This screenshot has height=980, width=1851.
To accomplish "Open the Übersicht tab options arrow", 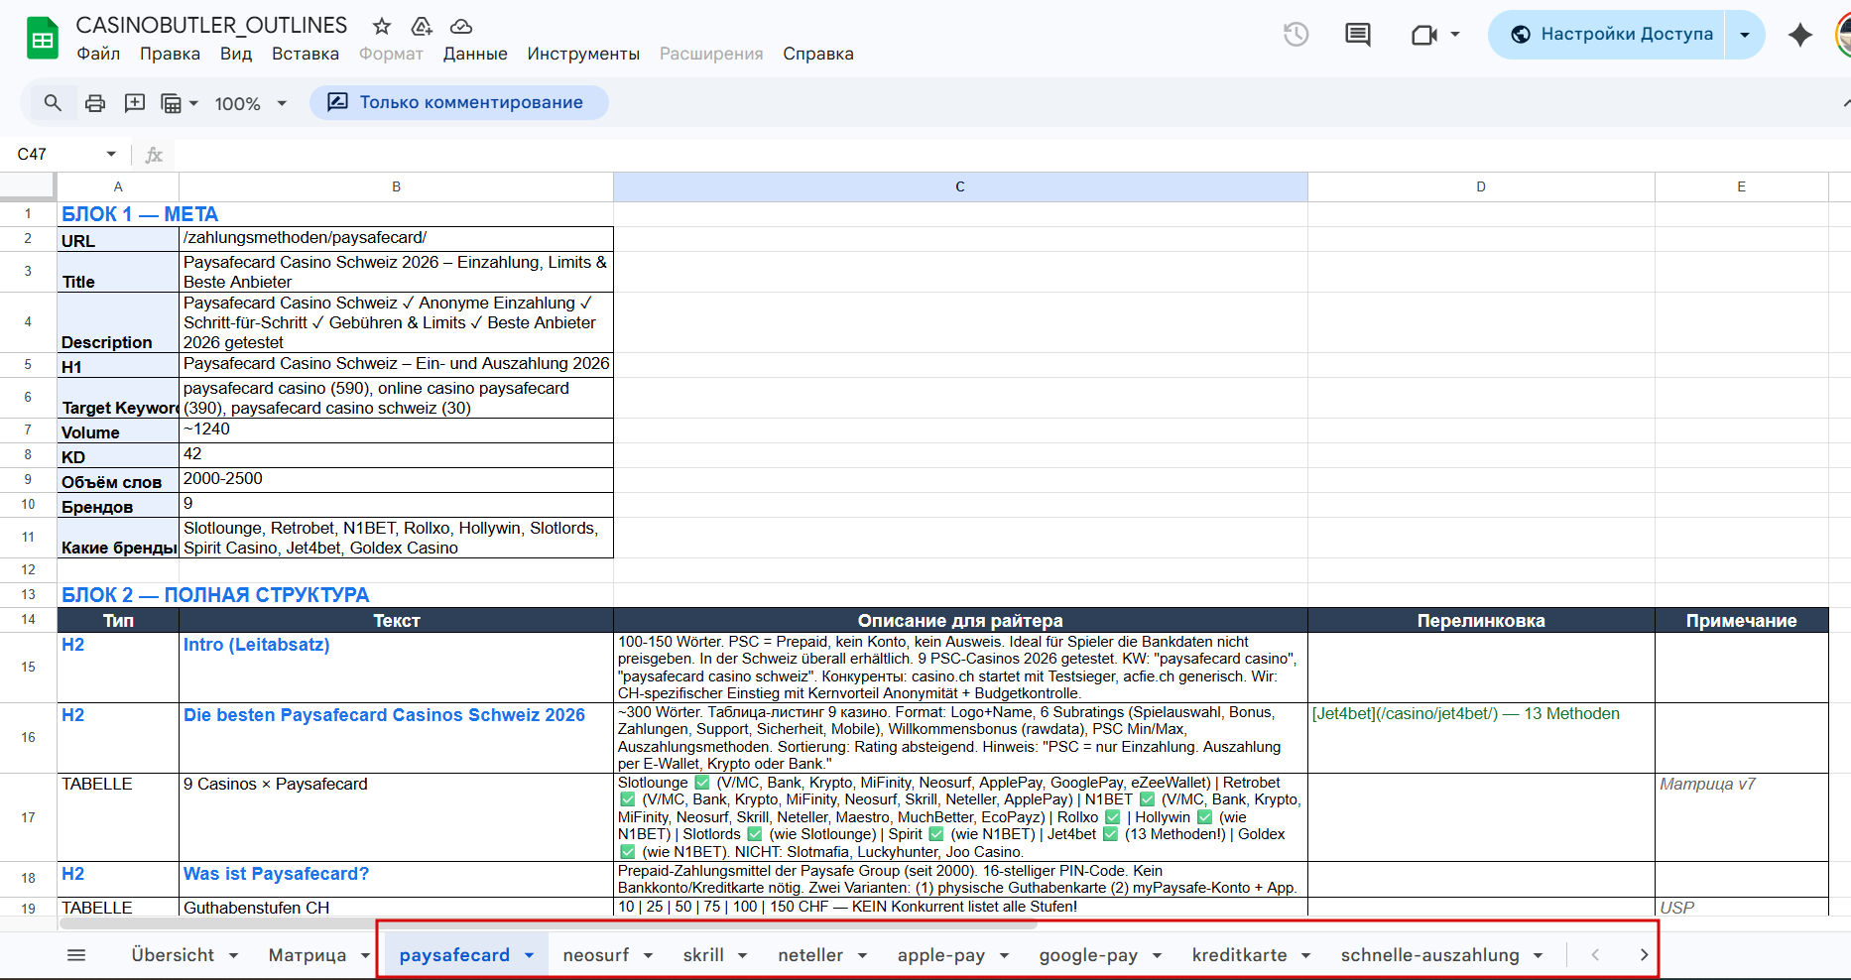I will point(234,955).
